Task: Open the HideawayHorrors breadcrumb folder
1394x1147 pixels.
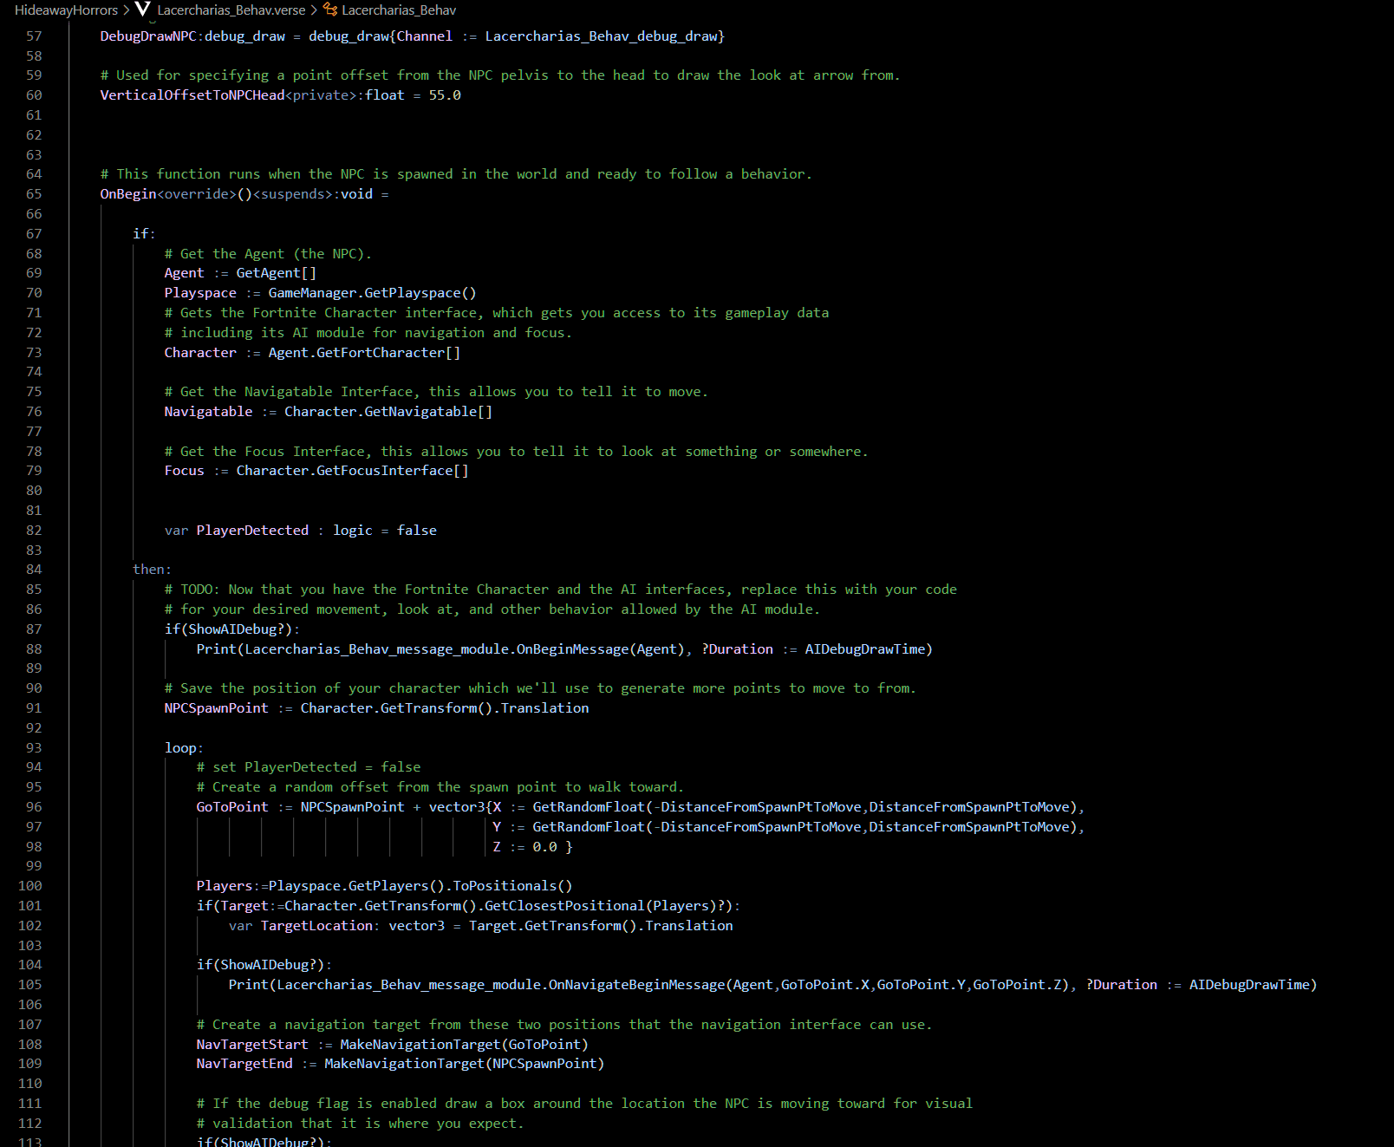Action: [x=66, y=10]
